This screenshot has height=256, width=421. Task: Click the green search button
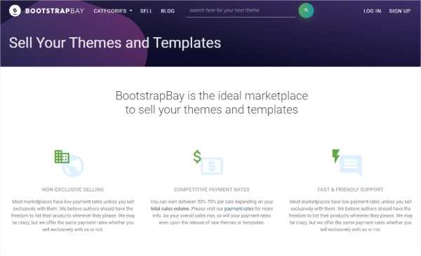306,11
